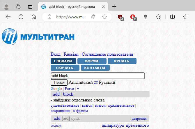Change interface language via Russian link
195x129 pixels.
click(71, 54)
